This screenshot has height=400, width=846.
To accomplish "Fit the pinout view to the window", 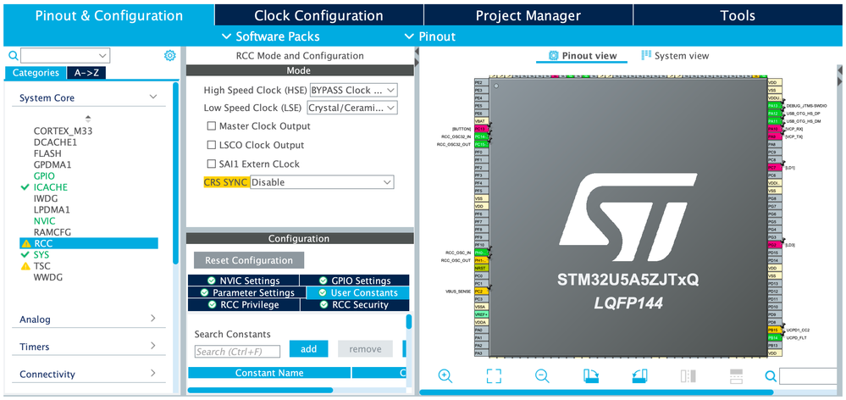I will point(494,375).
